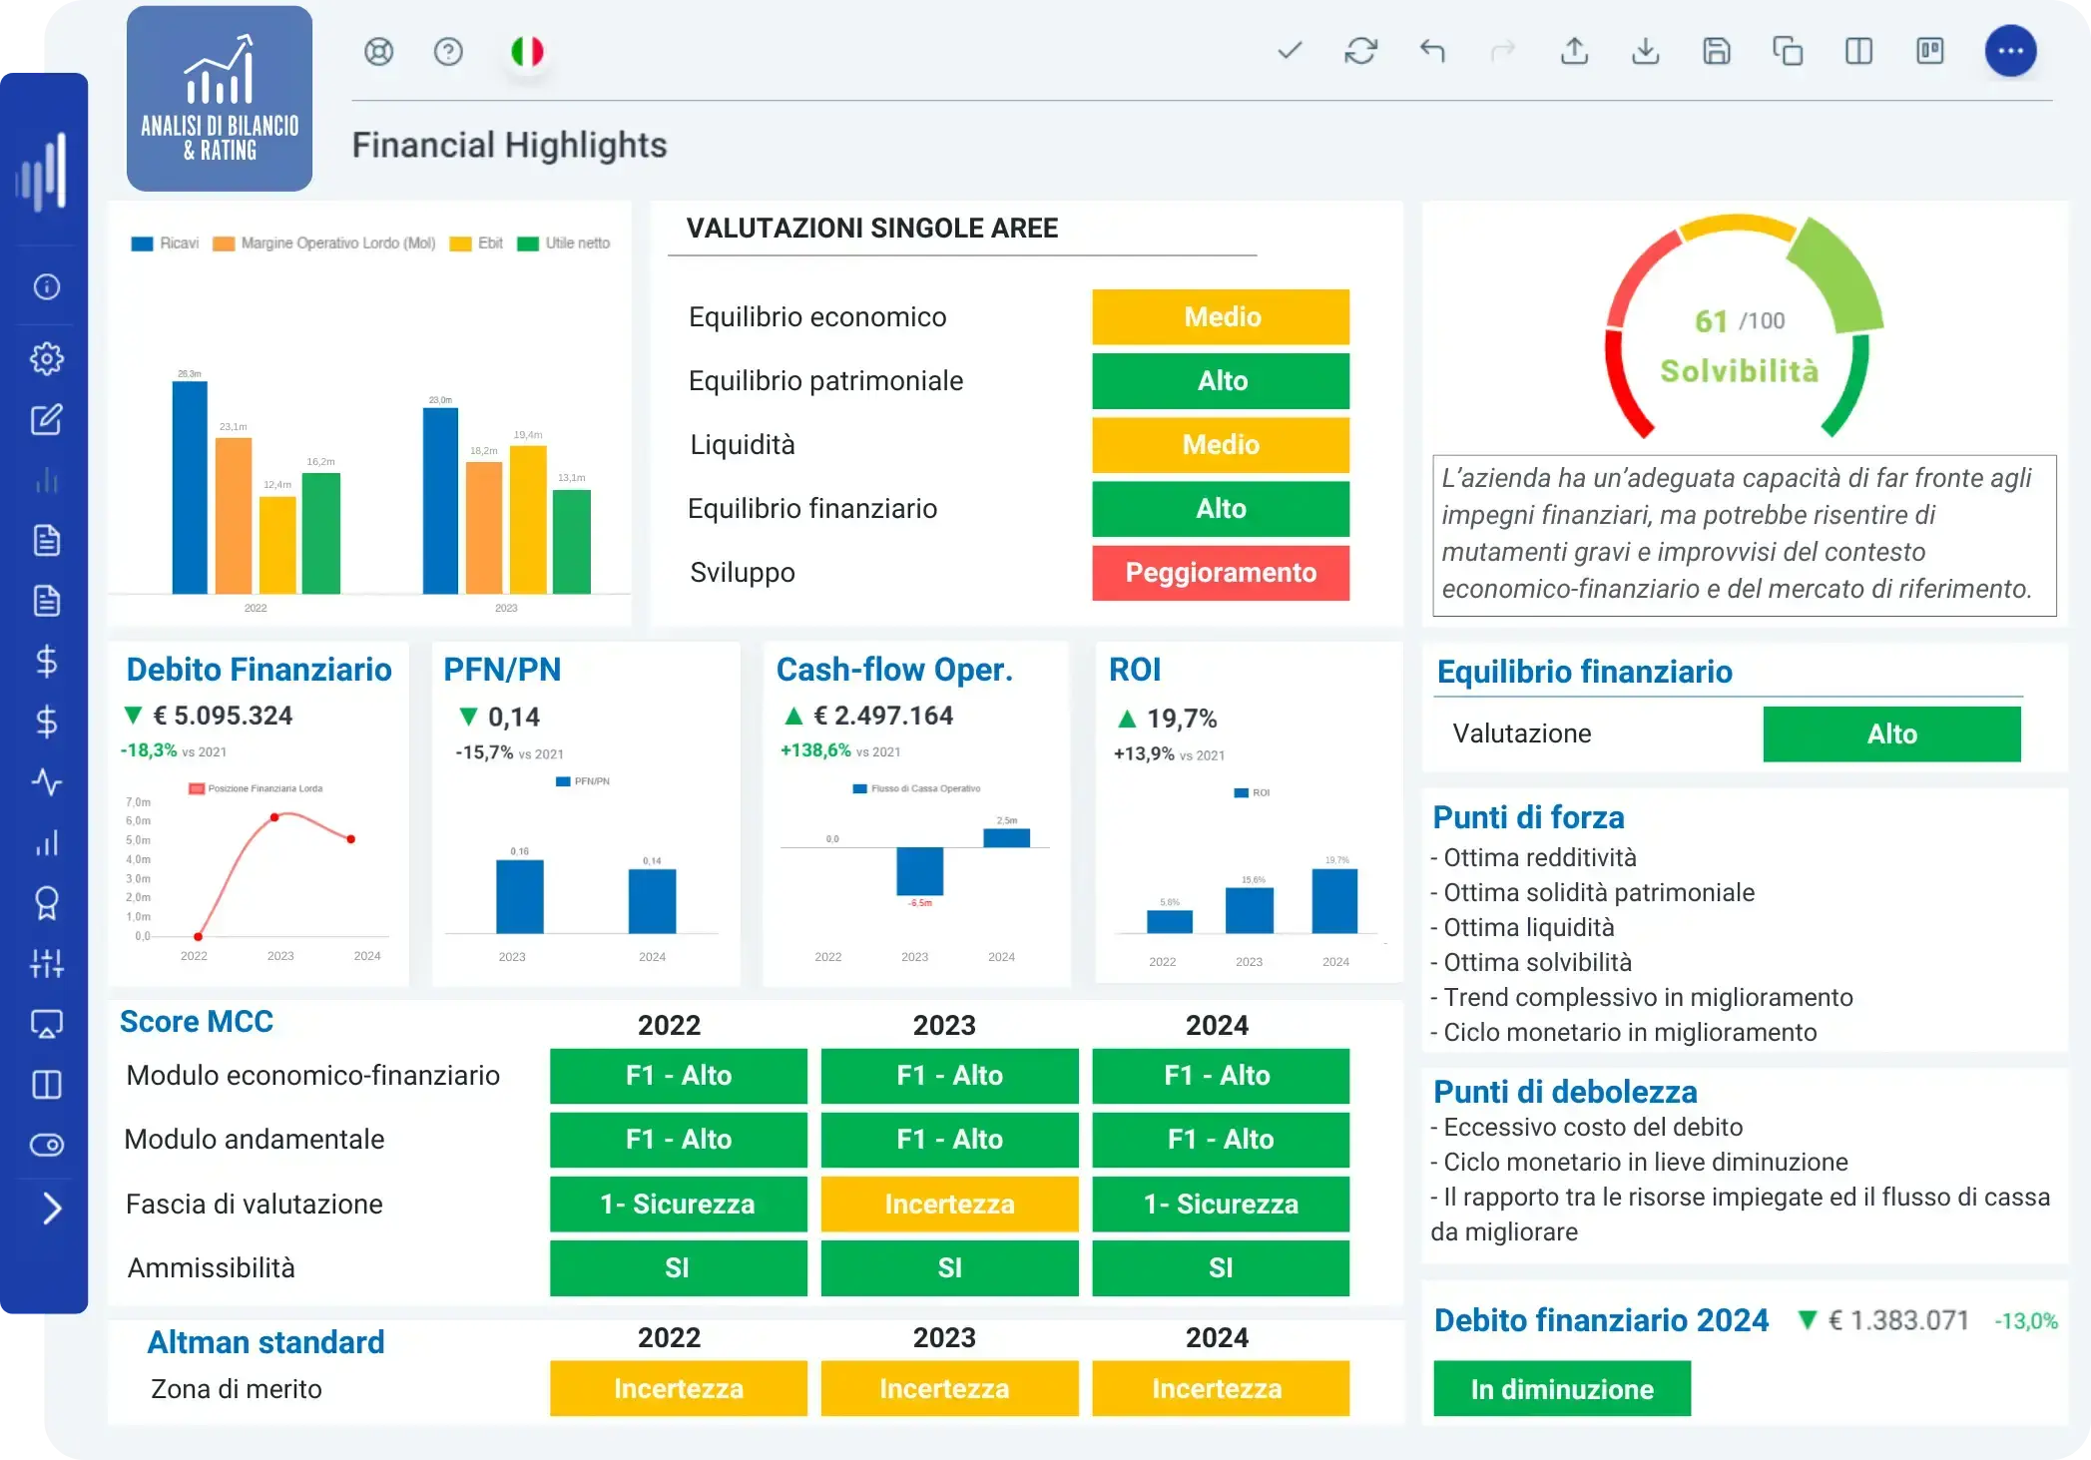Screen dimensions: 2091x1460
Task: Open the help question mark icon
Action: pyautogui.click(x=448, y=51)
